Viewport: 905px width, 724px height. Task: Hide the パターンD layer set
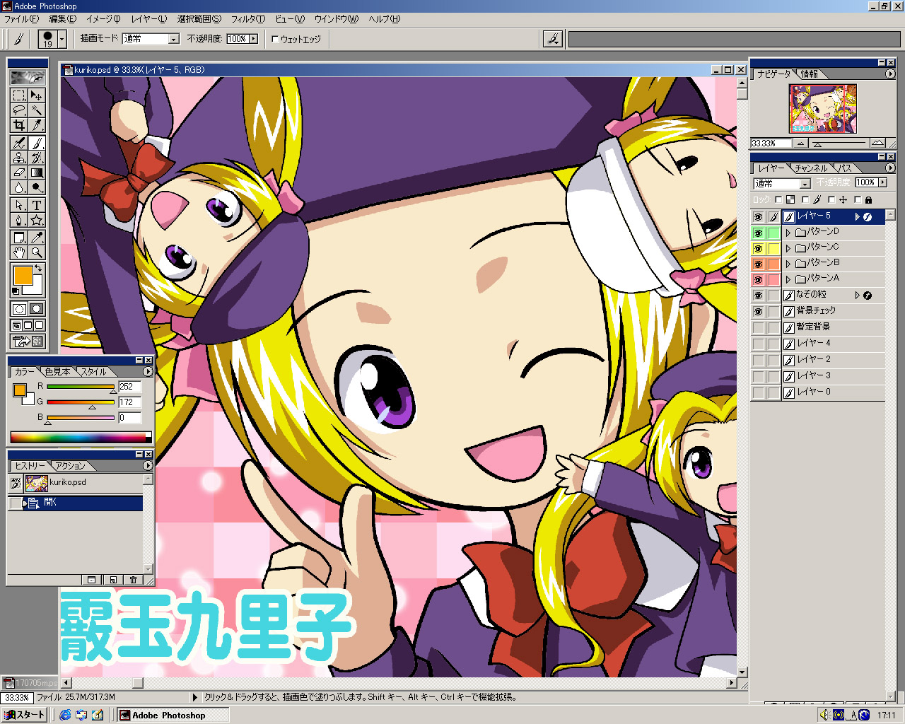759,233
